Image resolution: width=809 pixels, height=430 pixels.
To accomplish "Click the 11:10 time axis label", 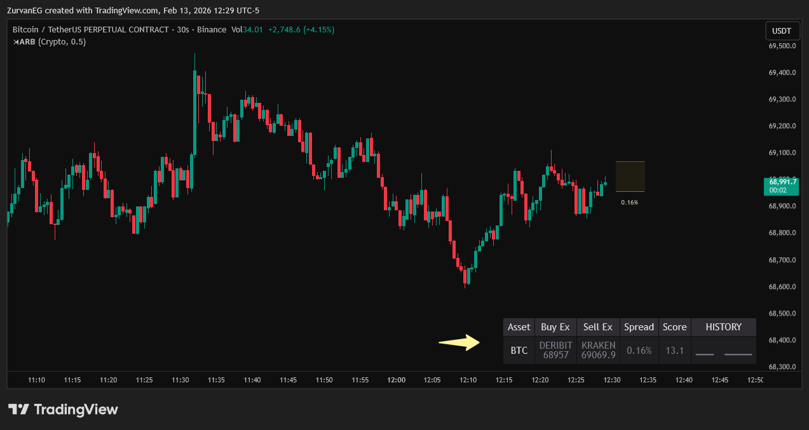I will [36, 380].
